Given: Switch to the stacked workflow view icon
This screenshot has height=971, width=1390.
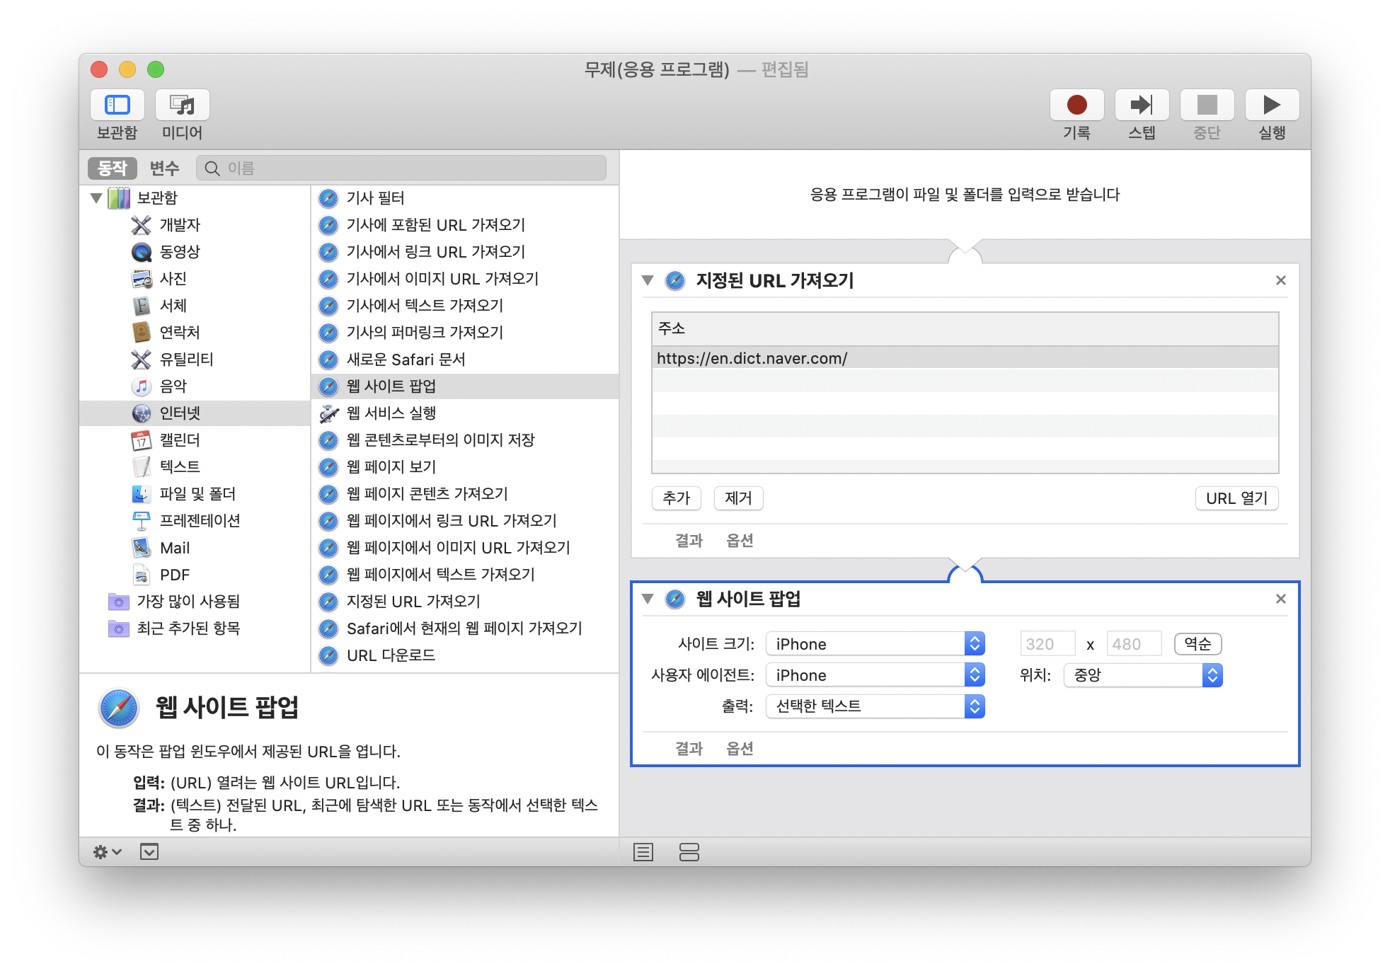Looking at the screenshot, I should tap(689, 852).
